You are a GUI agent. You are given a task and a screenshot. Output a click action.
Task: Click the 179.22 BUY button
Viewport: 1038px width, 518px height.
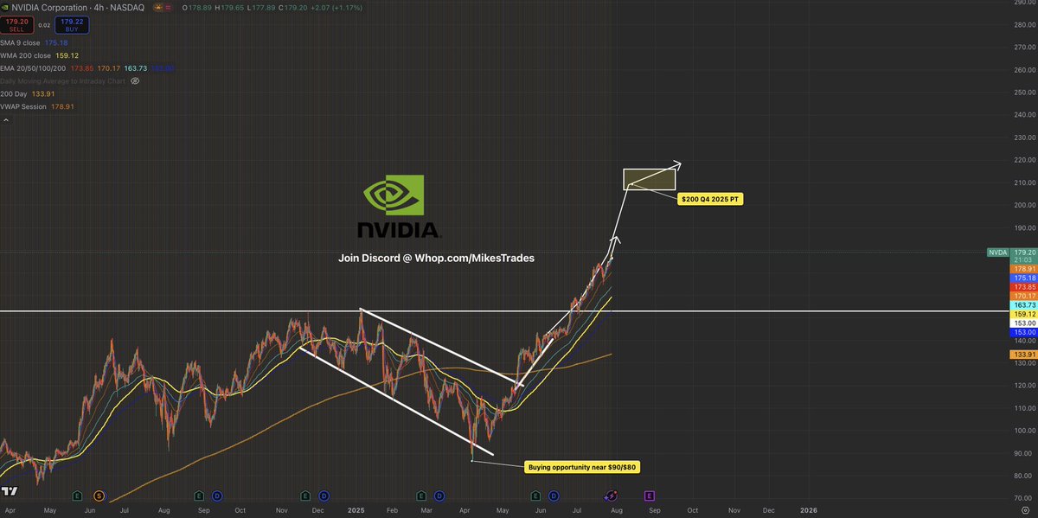tap(71, 25)
